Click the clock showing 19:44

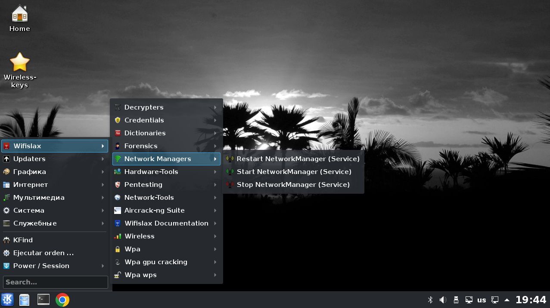coord(531,300)
